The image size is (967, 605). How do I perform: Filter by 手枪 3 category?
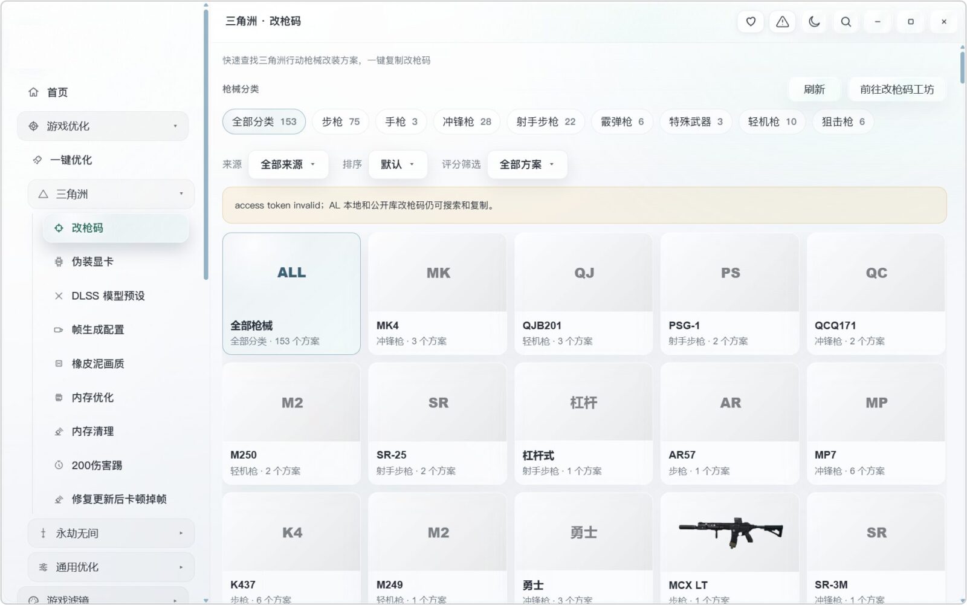click(x=401, y=121)
